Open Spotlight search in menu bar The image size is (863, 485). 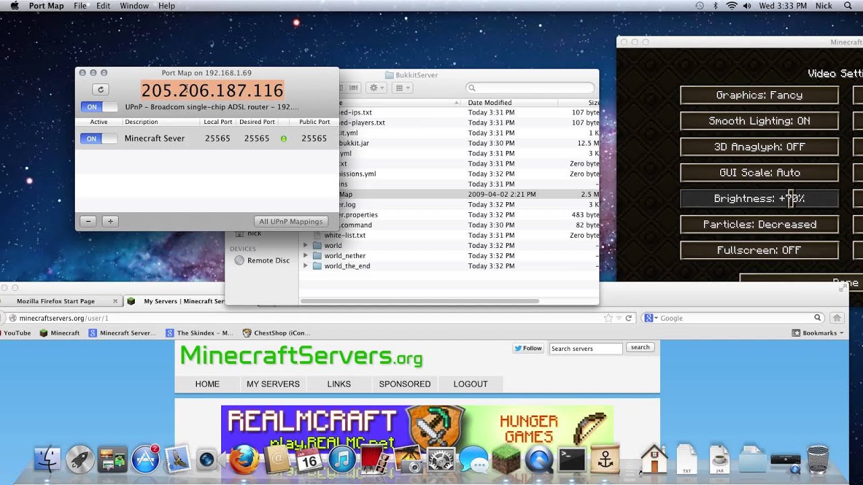click(x=848, y=5)
